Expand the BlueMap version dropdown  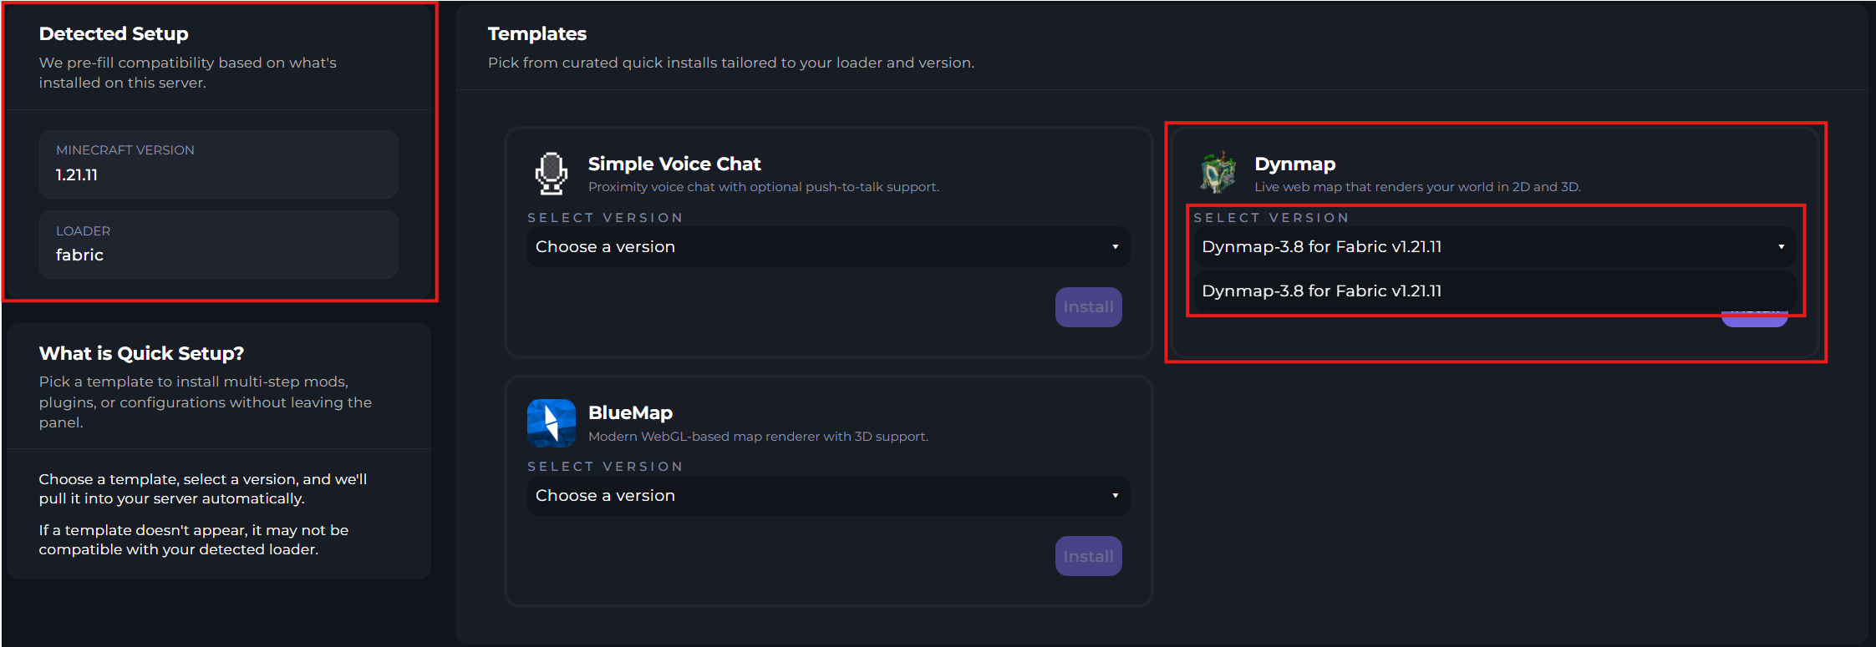coord(827,496)
